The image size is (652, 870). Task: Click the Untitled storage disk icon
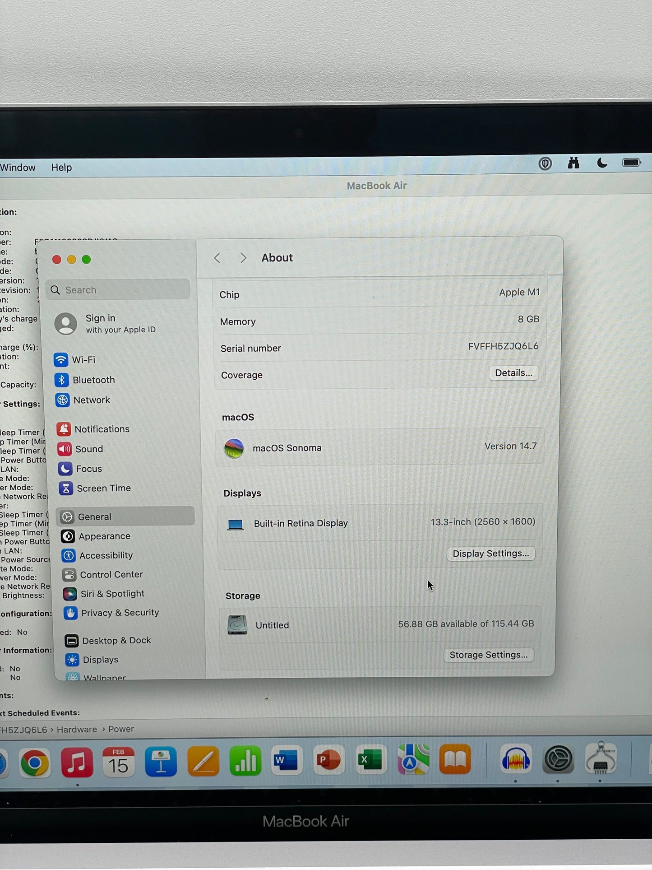click(x=237, y=625)
